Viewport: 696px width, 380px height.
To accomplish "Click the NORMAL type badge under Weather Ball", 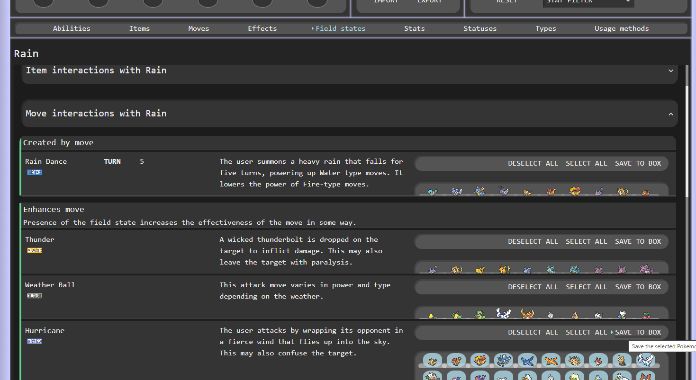I will pyautogui.click(x=35, y=296).
